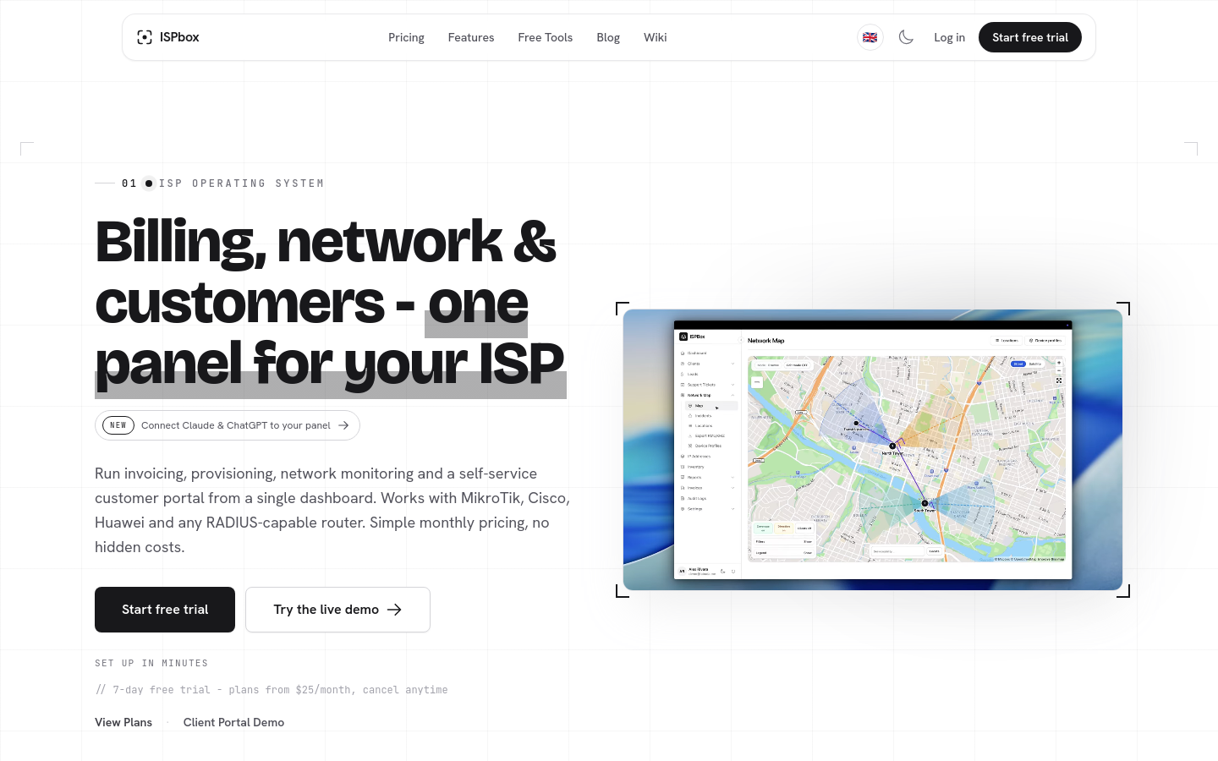Click the '7-day free trial' pricing note
1218x761 pixels.
(x=272, y=690)
